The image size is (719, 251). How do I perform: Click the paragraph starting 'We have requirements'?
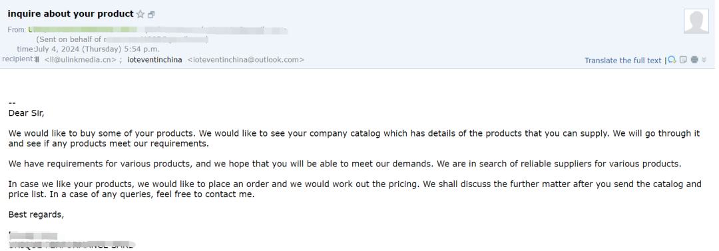[x=345, y=164]
